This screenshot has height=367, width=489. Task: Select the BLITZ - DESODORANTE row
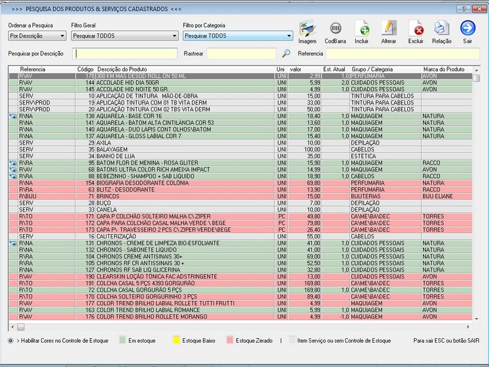tap(240, 190)
